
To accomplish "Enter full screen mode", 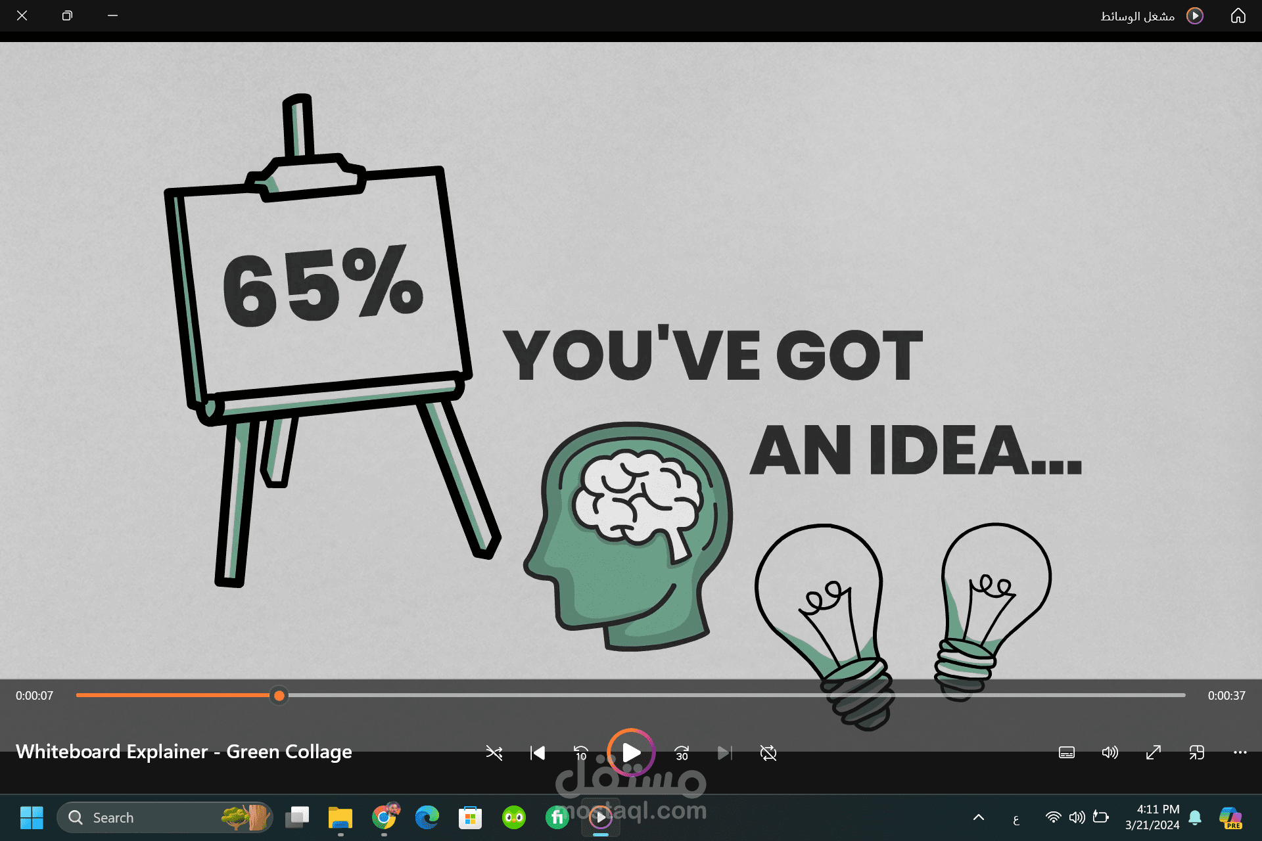I will pos(1153,753).
